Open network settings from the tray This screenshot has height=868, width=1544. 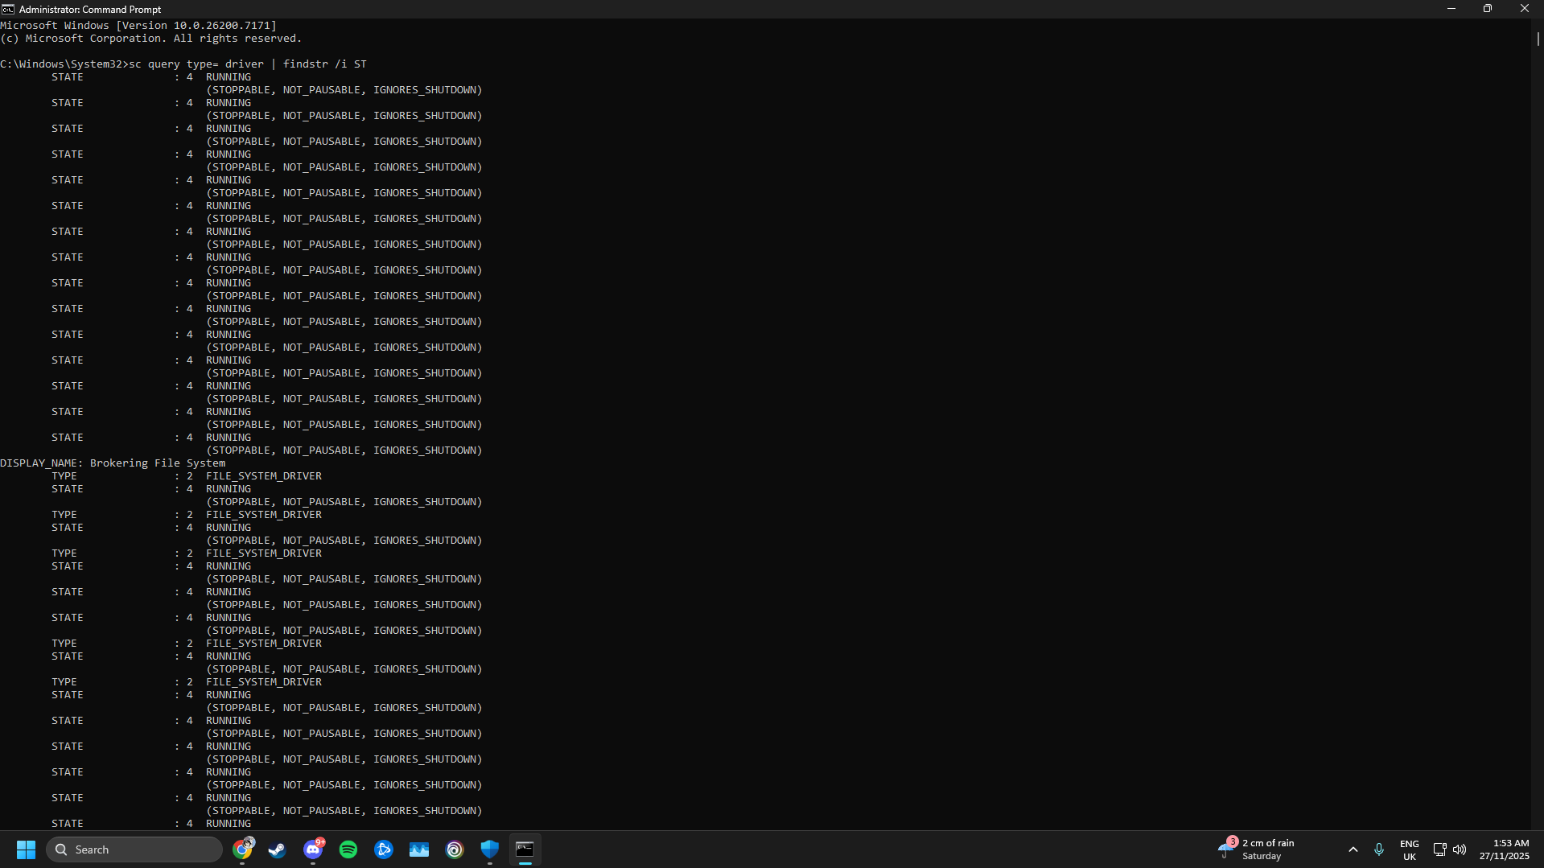1440,849
